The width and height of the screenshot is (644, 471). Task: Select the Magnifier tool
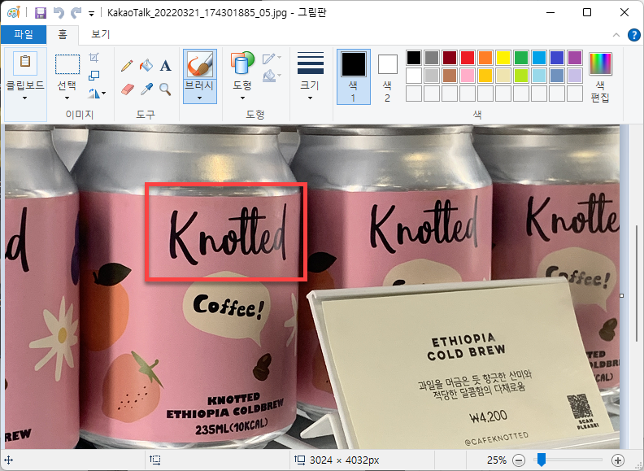166,89
